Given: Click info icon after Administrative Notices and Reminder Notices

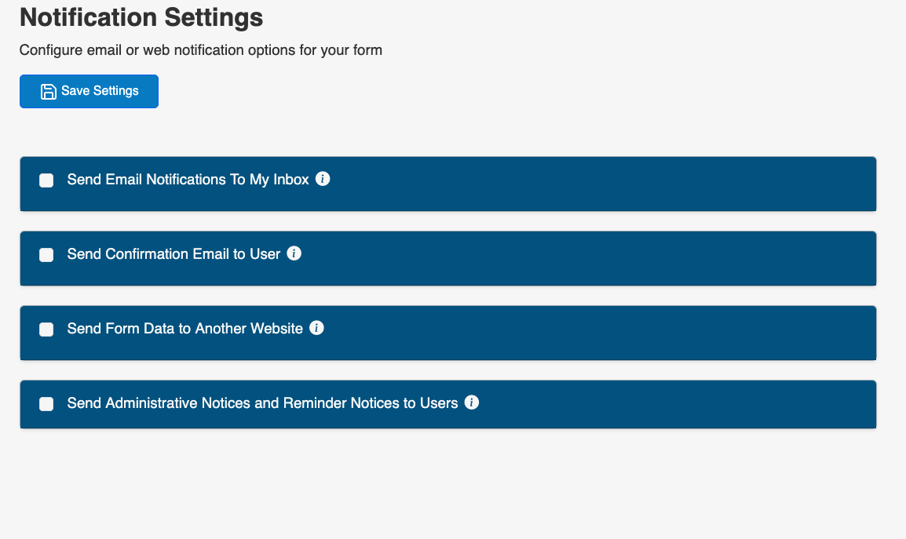Looking at the screenshot, I should pyautogui.click(x=471, y=402).
